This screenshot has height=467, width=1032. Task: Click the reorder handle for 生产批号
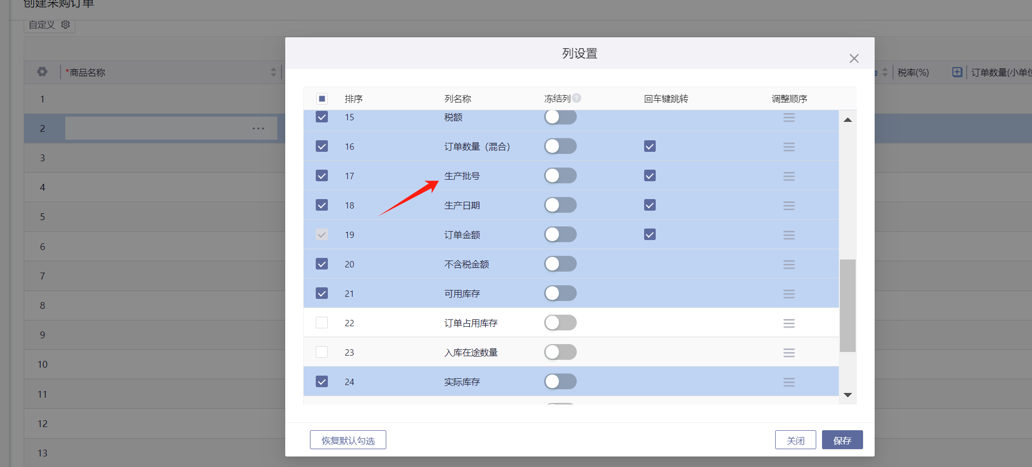click(789, 177)
